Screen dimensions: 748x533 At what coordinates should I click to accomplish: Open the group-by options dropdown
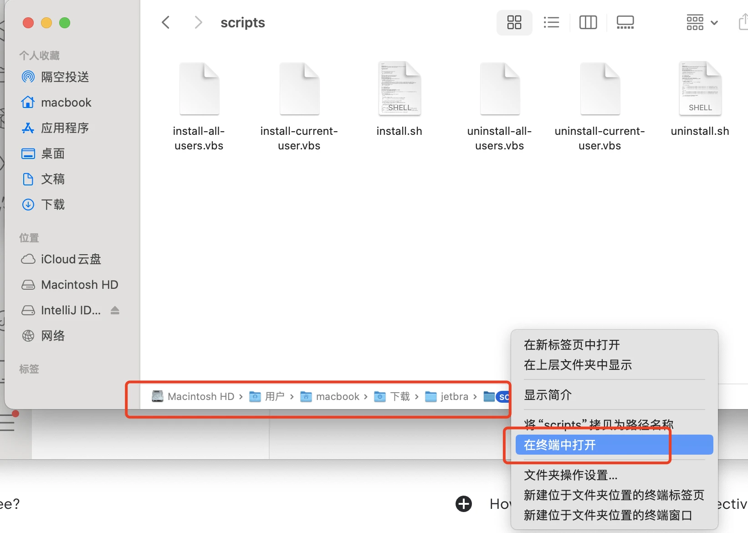coord(702,22)
